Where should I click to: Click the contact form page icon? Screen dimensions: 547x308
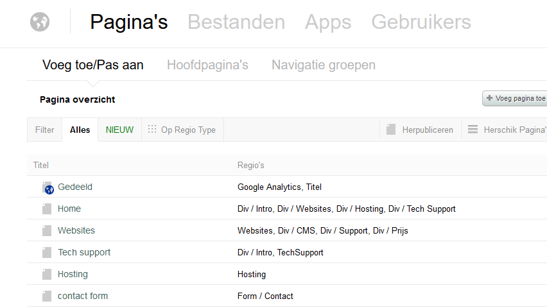pyautogui.click(x=46, y=296)
